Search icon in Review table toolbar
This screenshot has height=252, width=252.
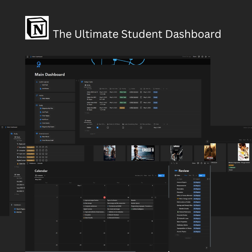tap(193, 175)
